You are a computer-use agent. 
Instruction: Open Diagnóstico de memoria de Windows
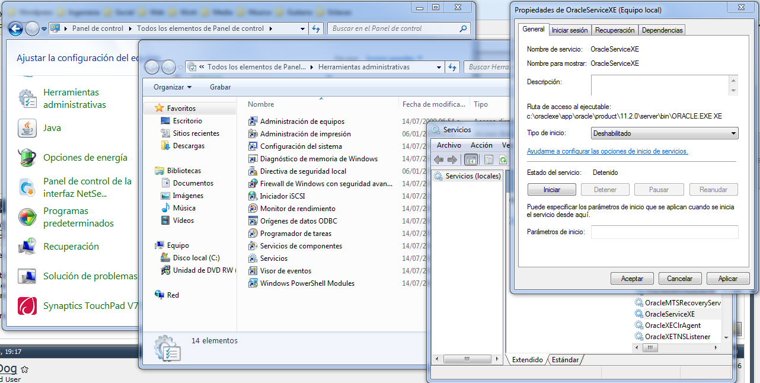(x=319, y=159)
